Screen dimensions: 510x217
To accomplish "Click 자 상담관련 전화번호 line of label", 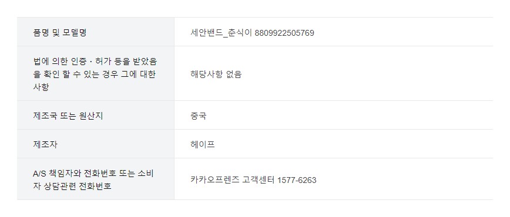I will [72, 187].
